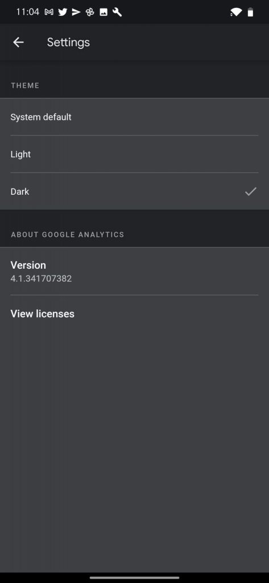Tap the battery status icon
Image resolution: width=269 pixels, height=583 pixels.
pos(251,13)
